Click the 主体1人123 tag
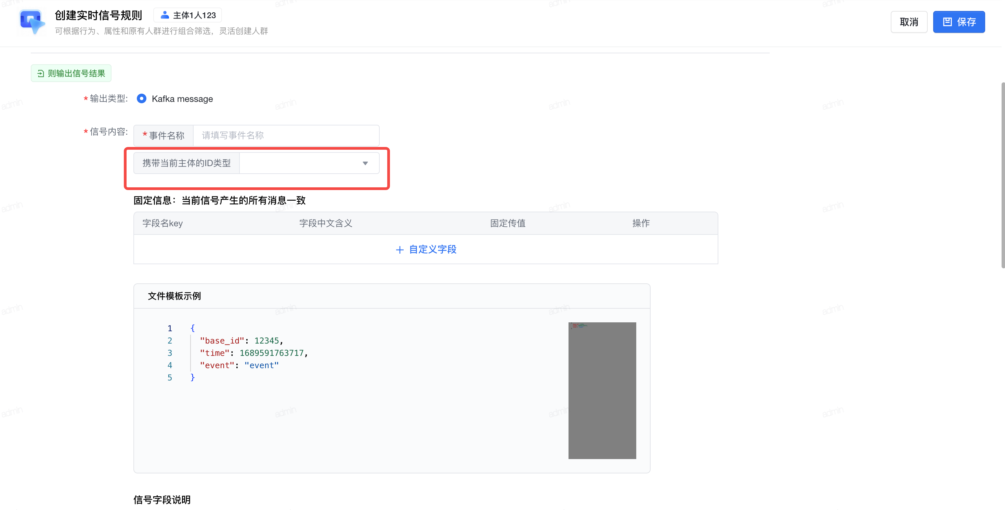1005x510 pixels. tap(188, 15)
